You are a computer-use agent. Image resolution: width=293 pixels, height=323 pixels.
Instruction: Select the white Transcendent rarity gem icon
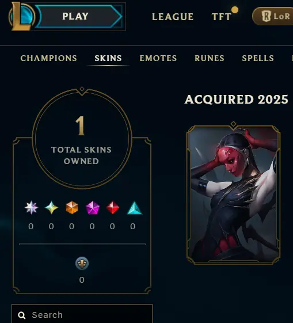(x=31, y=208)
